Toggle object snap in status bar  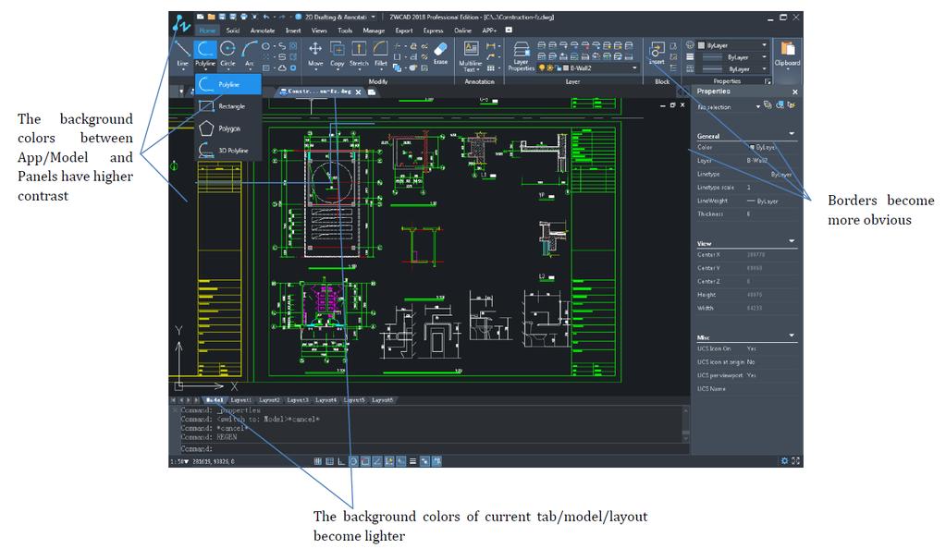(x=365, y=461)
